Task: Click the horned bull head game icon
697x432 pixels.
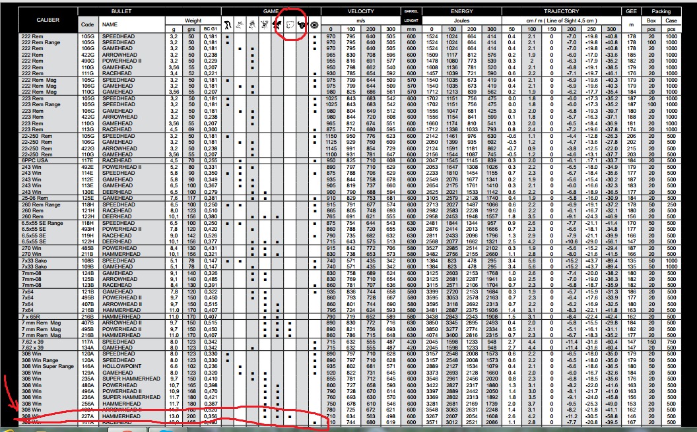Action: coord(302,25)
